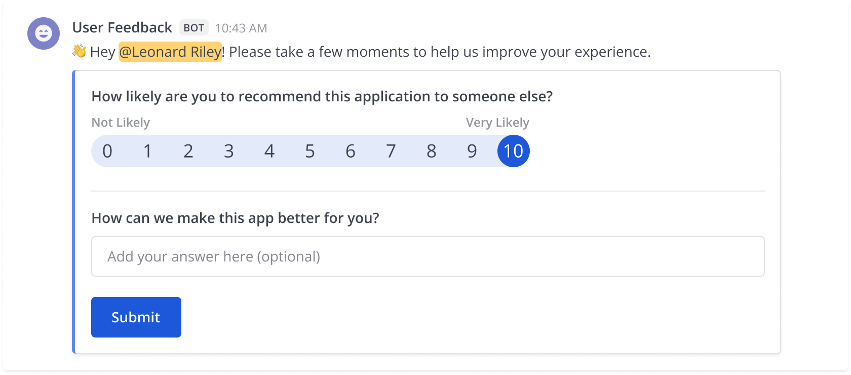
Task: Click the User Feedback bot name
Action: [x=122, y=28]
